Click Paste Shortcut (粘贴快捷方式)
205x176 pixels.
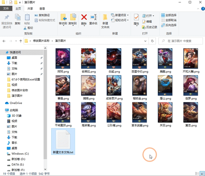click(x=45, y=20)
